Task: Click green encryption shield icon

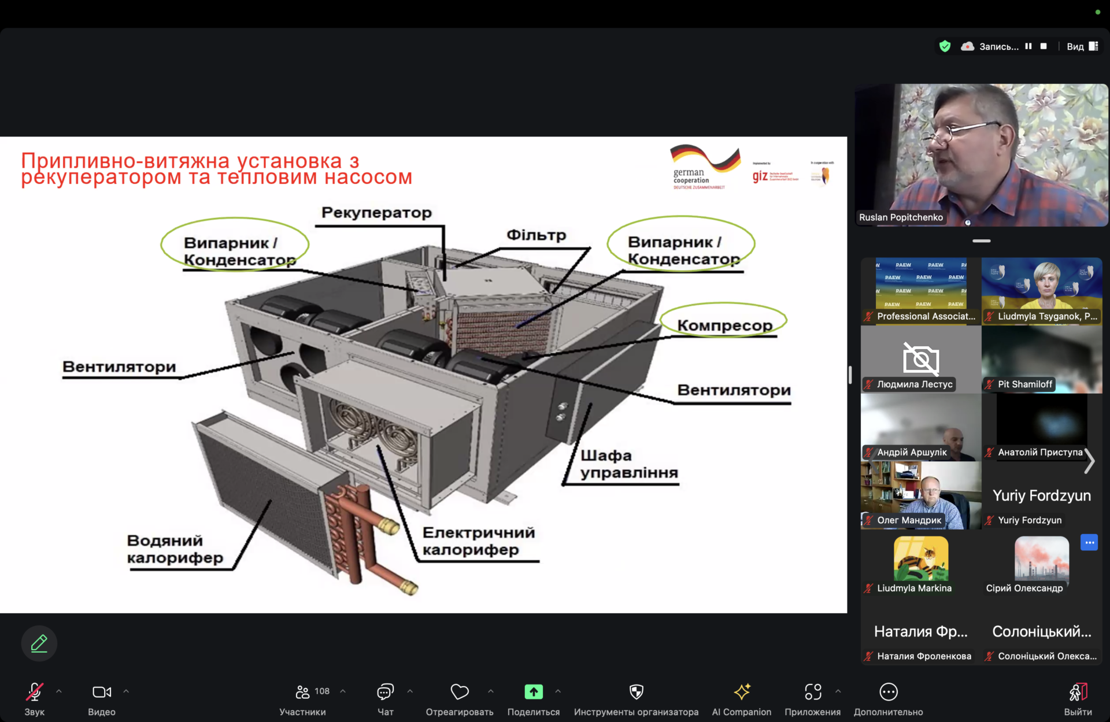Action: 945,46
